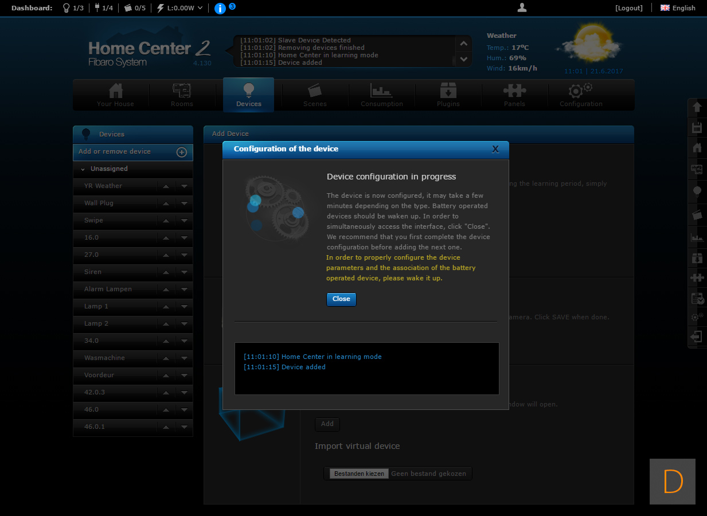Image resolution: width=707 pixels, height=516 pixels.
Task: Click right sidebar scroll-to-top arrow icon
Action: coord(697,107)
